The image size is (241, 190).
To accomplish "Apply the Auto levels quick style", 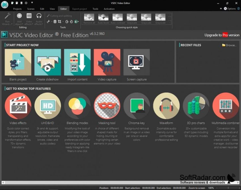I will (103, 19).
